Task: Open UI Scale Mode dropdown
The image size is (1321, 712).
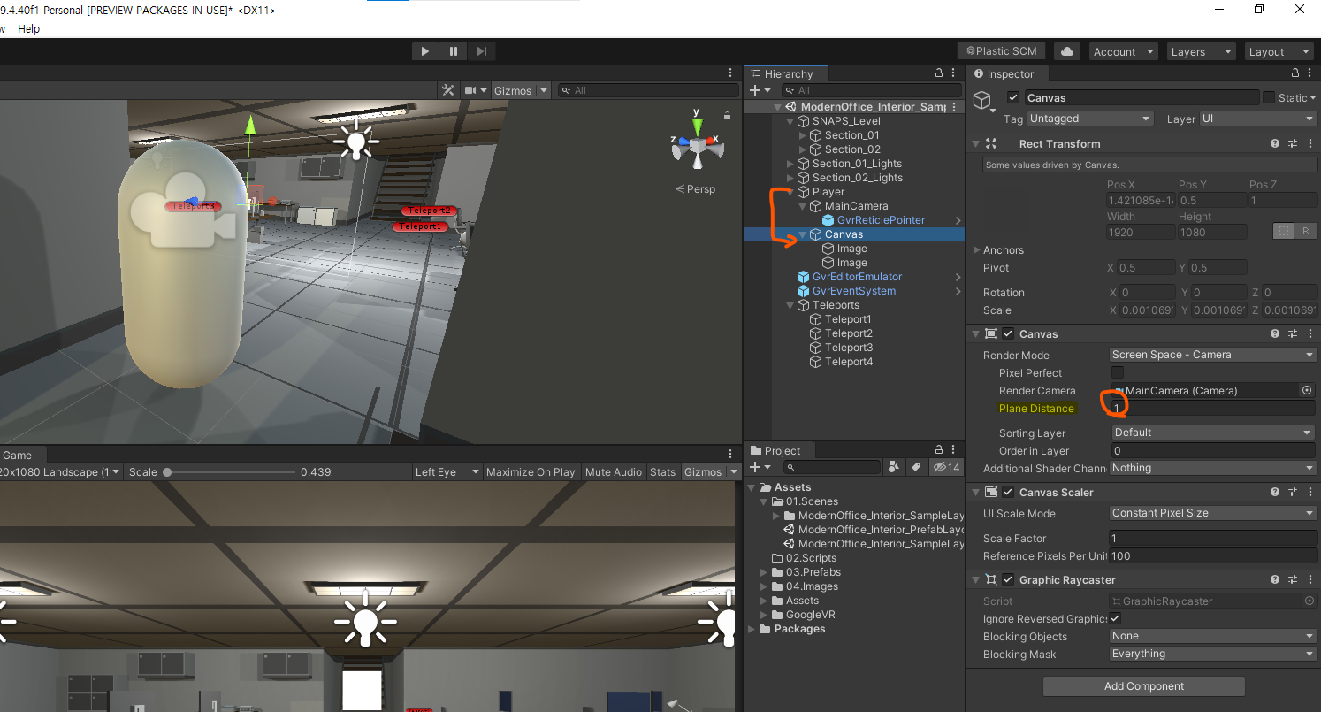Action: [1213, 513]
